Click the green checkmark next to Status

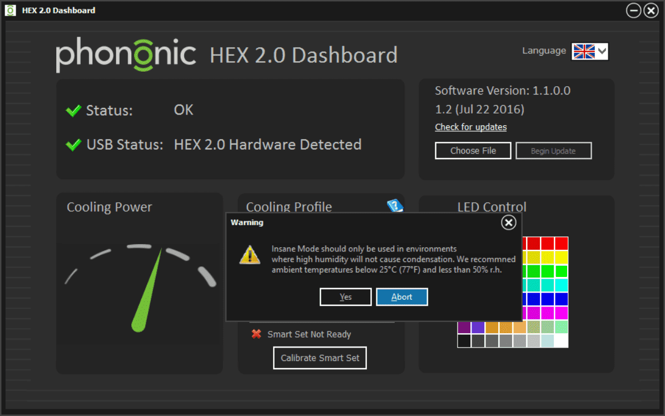click(x=73, y=111)
